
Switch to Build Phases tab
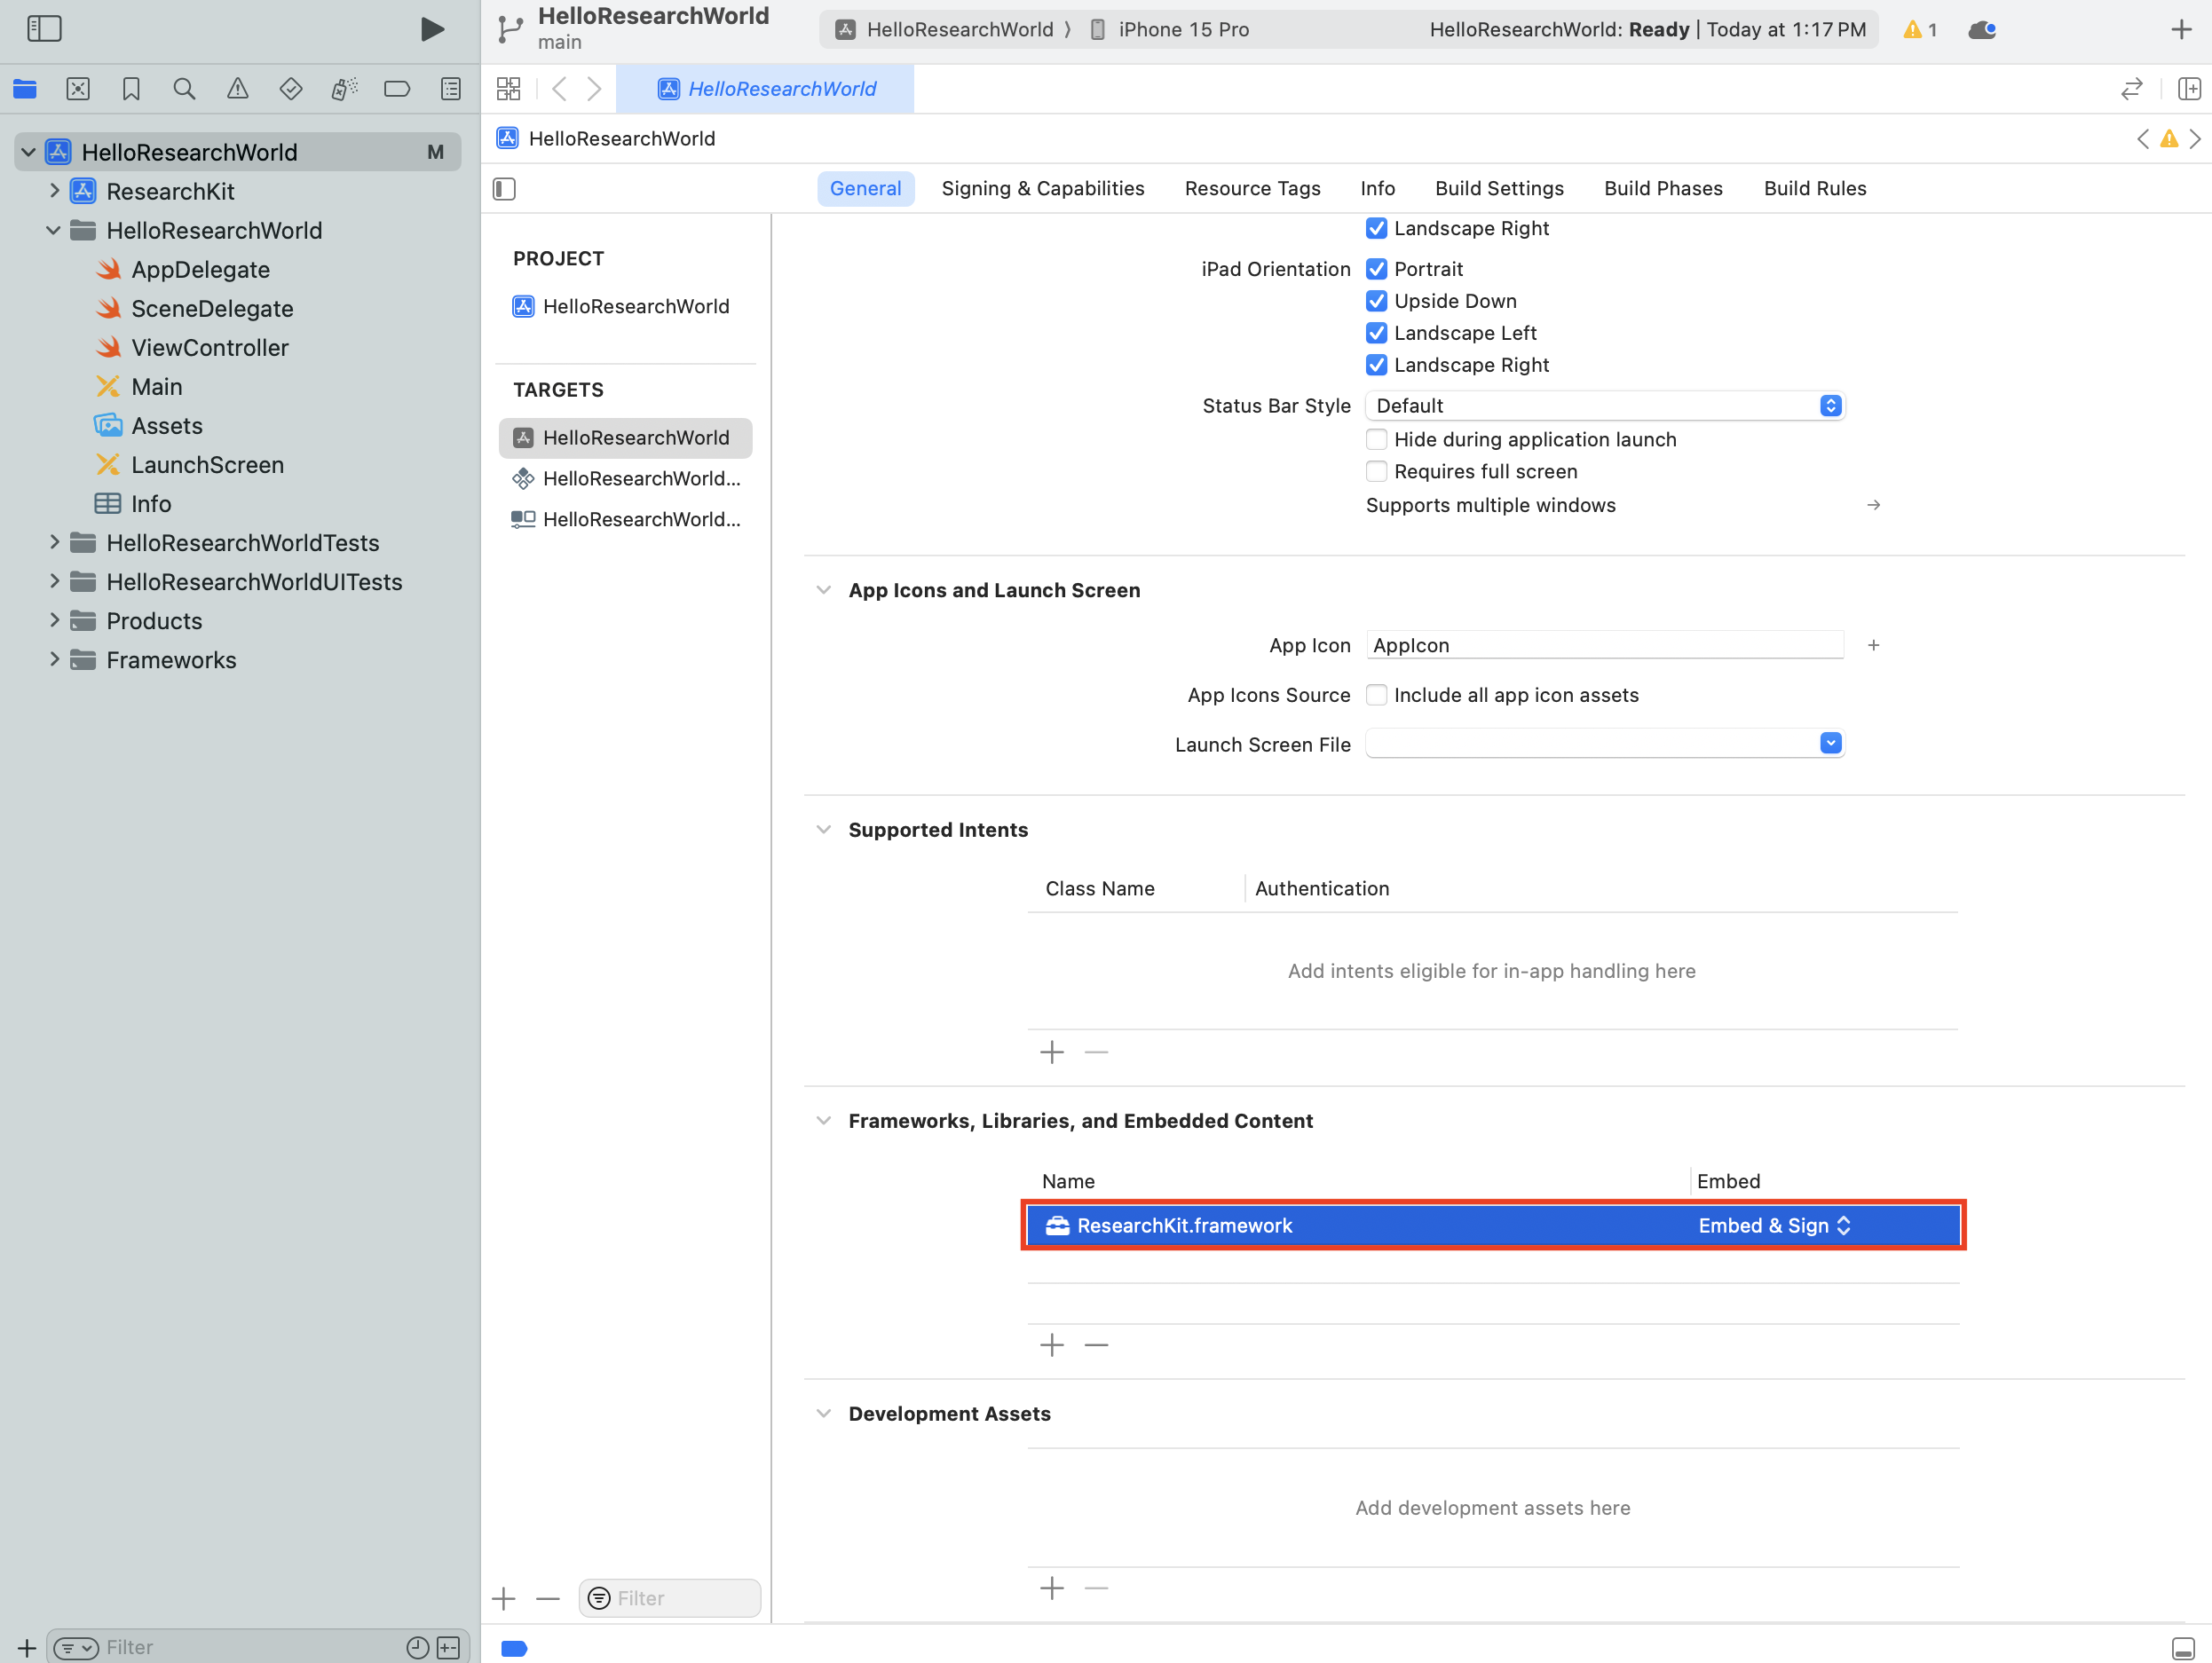tap(1663, 188)
